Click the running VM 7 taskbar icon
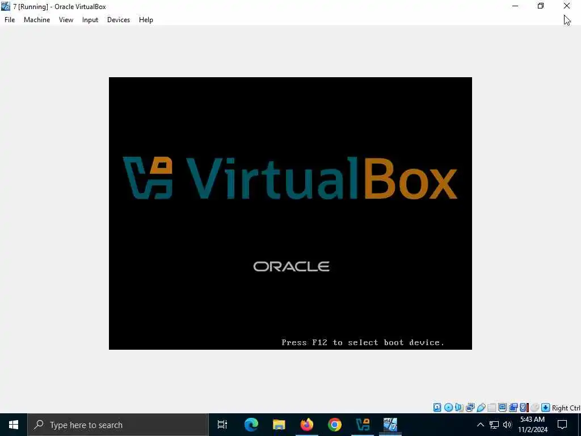This screenshot has width=581, height=436. click(x=390, y=425)
